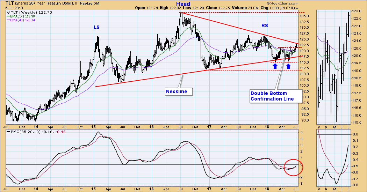The height and width of the screenshot is (192, 367).
Task: Click the Double Bottom Confirmation Line box
Action: coord(275,96)
